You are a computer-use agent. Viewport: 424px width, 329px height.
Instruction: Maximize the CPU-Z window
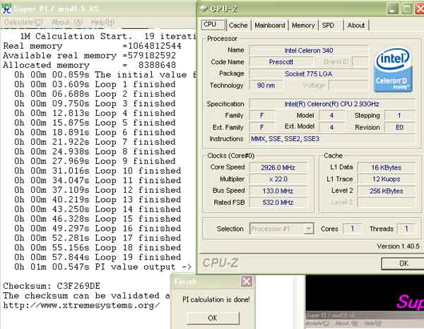point(406,8)
